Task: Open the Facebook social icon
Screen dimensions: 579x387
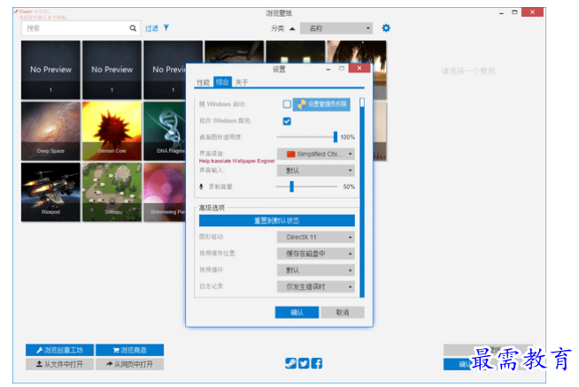Action: click(316, 363)
